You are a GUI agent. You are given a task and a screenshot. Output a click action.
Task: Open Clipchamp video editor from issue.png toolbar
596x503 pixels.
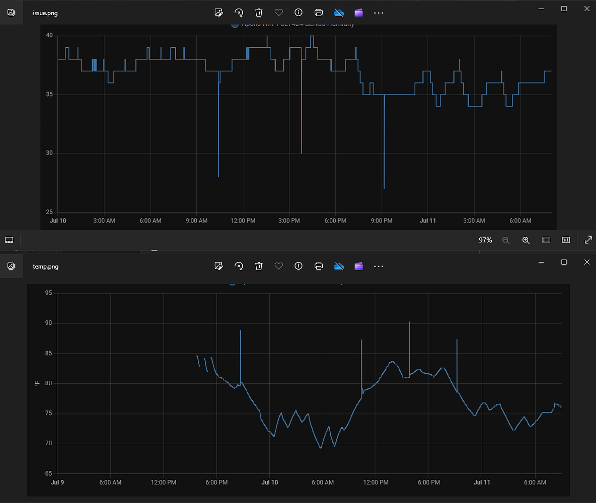coord(358,13)
